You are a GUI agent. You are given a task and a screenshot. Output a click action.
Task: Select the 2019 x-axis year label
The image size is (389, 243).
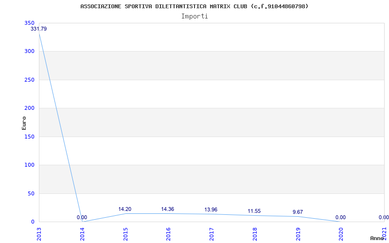(x=298, y=234)
